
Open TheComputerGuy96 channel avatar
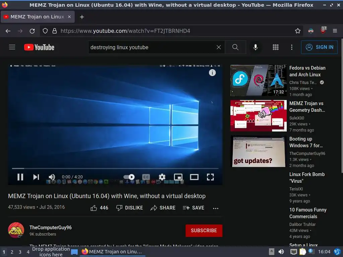click(x=16, y=230)
